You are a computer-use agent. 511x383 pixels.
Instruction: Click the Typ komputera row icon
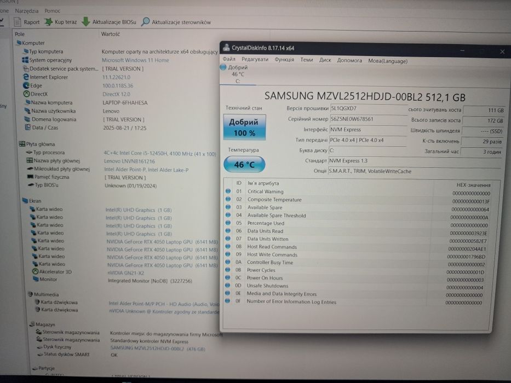coord(26,51)
